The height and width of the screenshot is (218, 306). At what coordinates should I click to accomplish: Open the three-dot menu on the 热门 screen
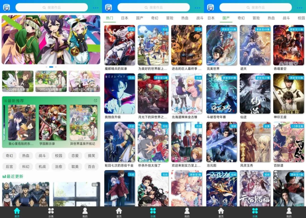(198, 8)
